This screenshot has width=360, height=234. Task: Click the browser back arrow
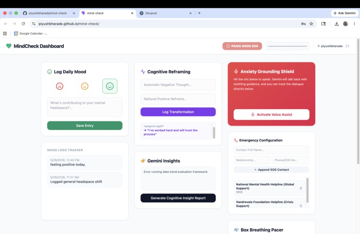click(x=6, y=24)
